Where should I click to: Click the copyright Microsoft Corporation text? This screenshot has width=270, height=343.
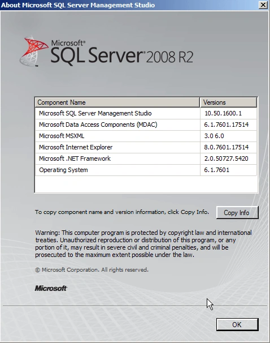pyautogui.click(x=92, y=270)
